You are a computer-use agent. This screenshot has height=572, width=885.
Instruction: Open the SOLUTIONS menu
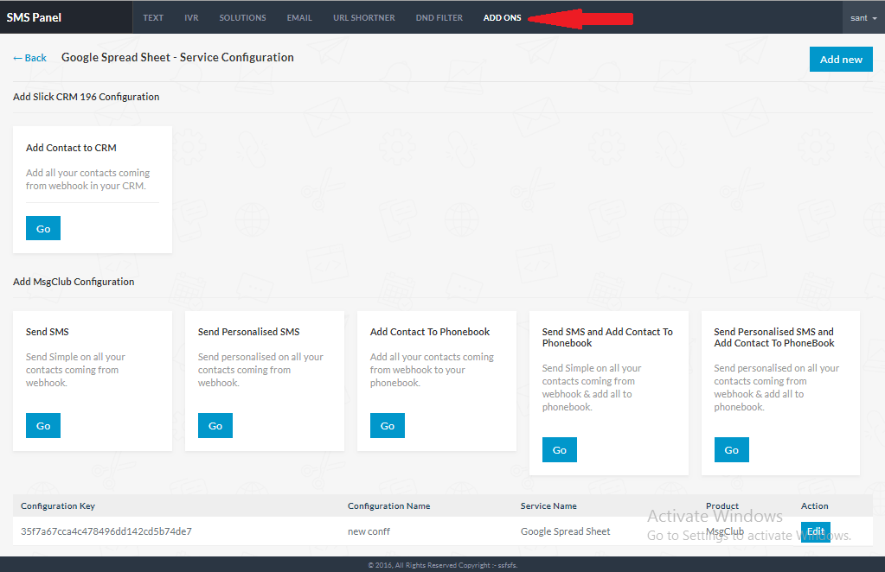[x=243, y=17]
